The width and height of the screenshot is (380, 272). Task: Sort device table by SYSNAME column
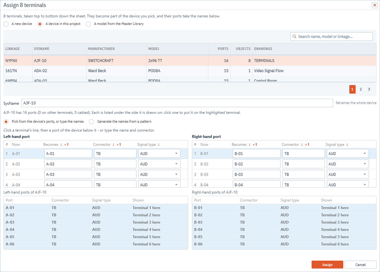[x=59, y=49]
